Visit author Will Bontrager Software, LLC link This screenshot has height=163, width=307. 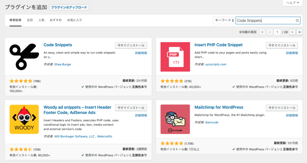click(74, 136)
